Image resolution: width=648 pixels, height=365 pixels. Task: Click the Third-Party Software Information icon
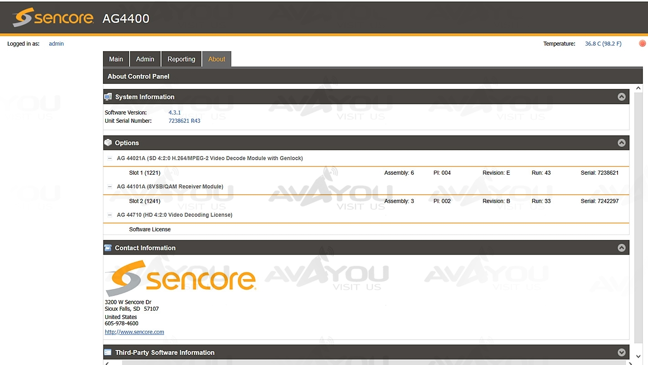(108, 352)
